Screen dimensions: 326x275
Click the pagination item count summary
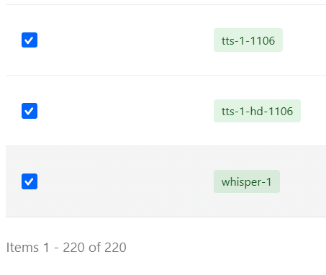pyautogui.click(x=66, y=248)
